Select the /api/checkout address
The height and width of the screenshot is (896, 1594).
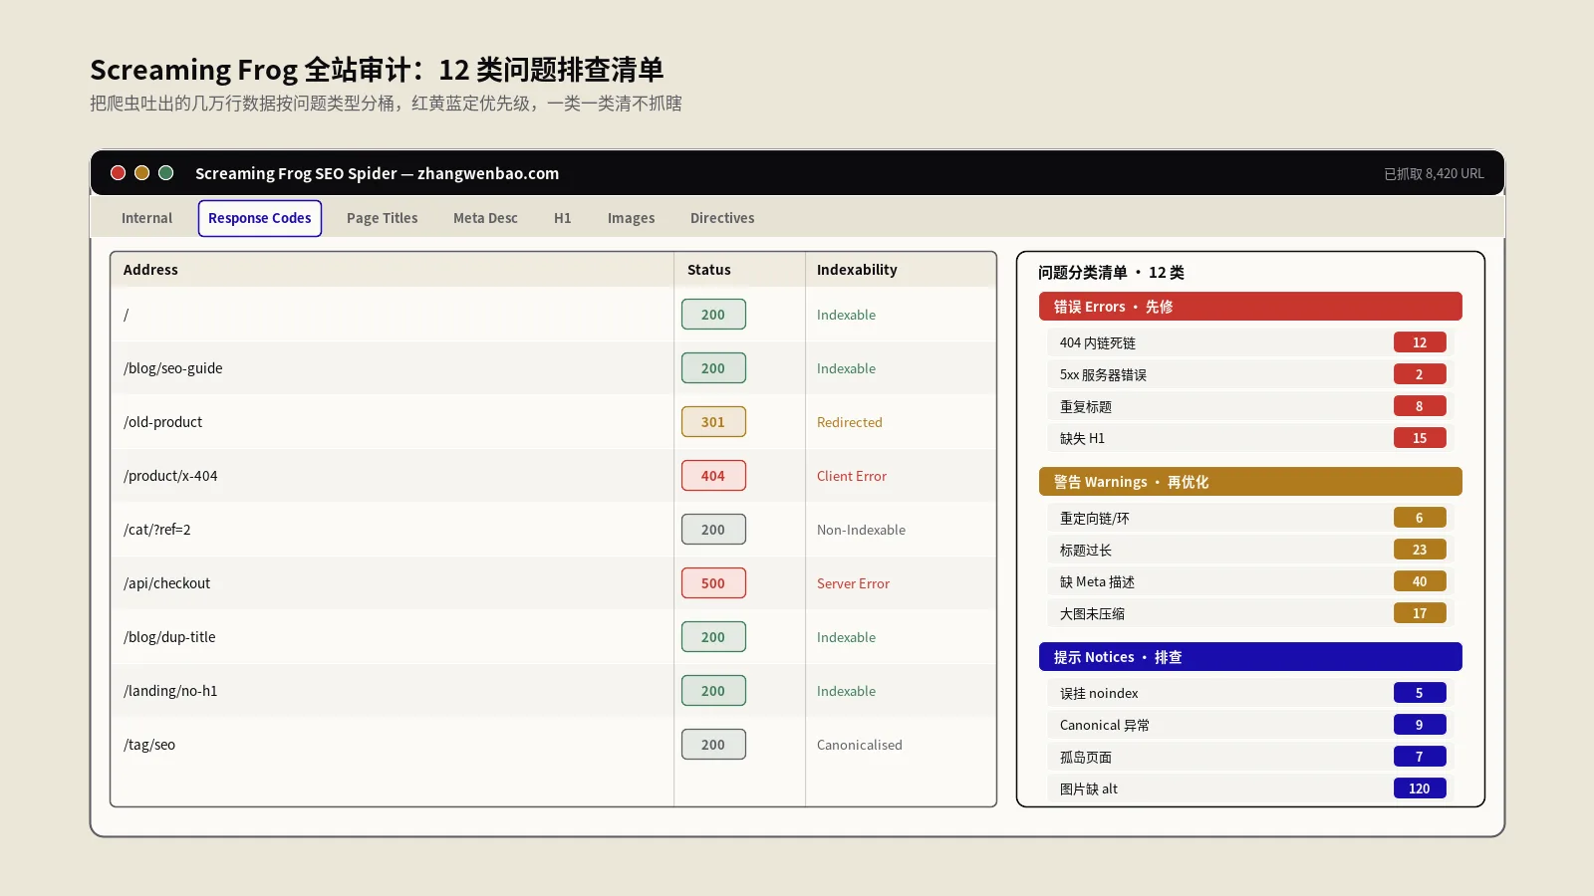point(167,583)
